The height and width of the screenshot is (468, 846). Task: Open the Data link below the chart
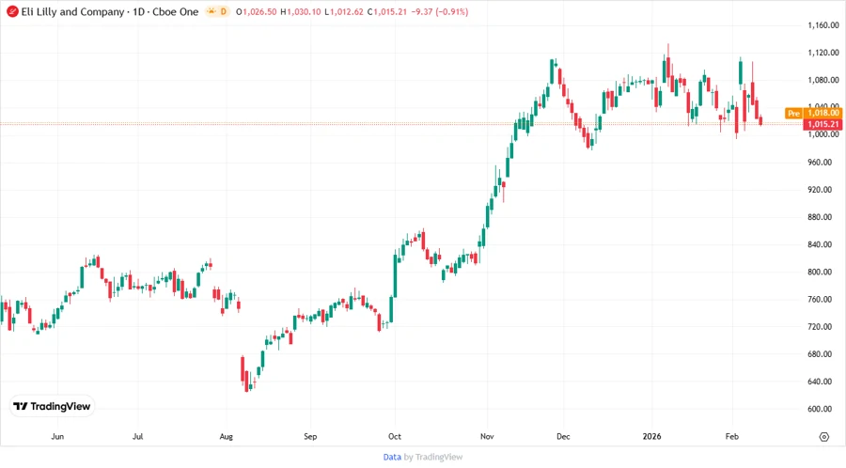pyautogui.click(x=392, y=457)
